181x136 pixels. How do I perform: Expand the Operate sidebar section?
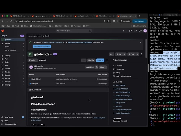(x=13, y=75)
